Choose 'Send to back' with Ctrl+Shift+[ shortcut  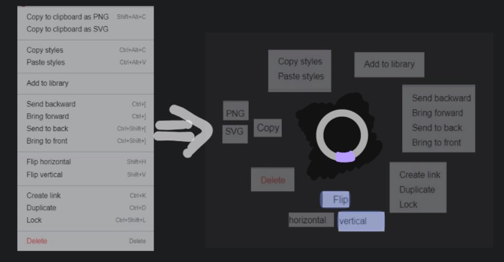pos(86,129)
